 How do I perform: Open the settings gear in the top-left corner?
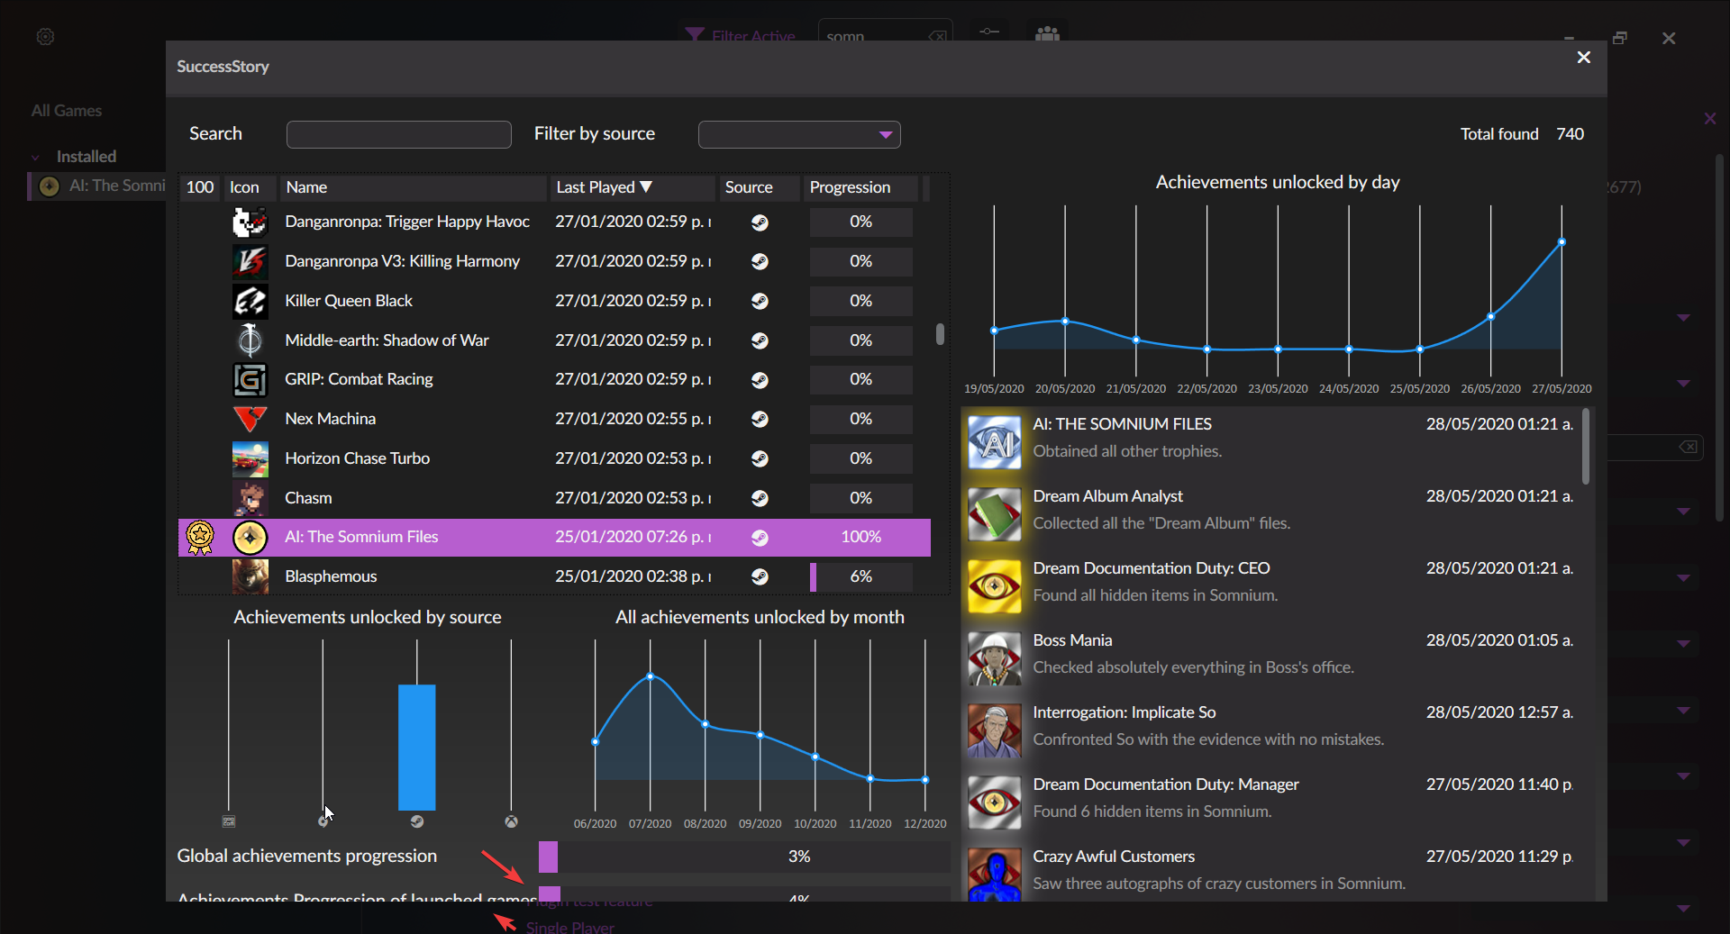click(x=45, y=37)
